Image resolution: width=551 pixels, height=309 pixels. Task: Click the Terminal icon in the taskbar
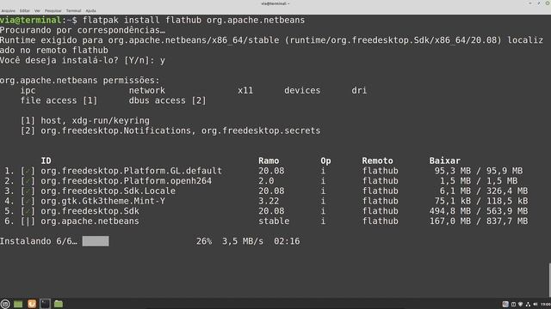pos(45,304)
